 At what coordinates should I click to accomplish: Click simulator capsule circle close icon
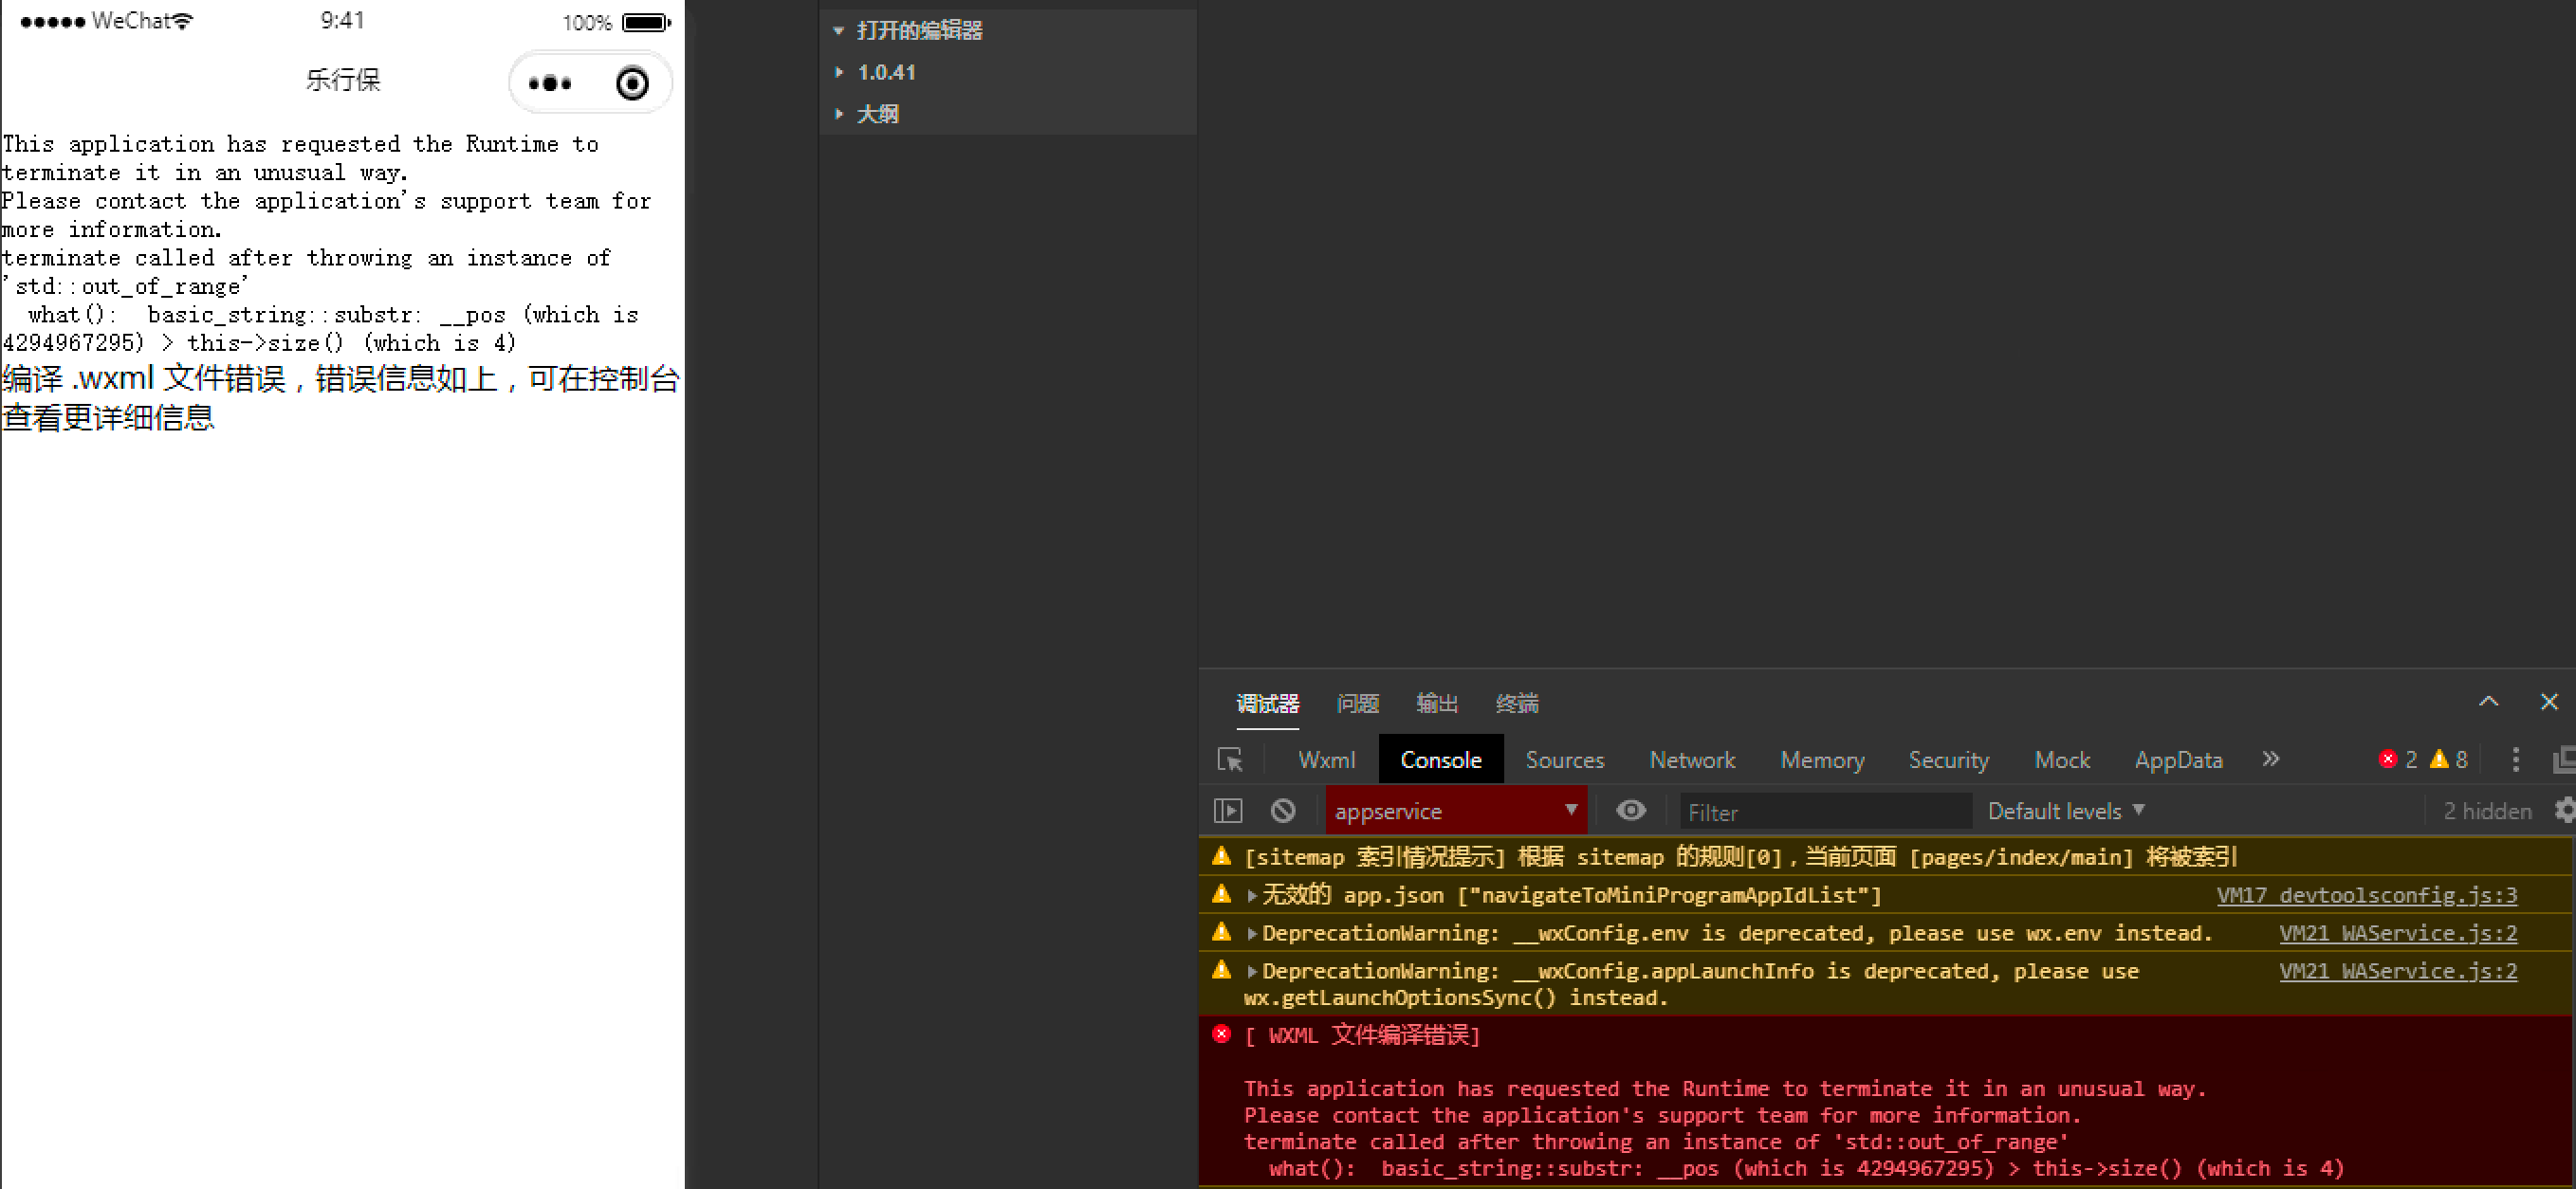tap(632, 83)
